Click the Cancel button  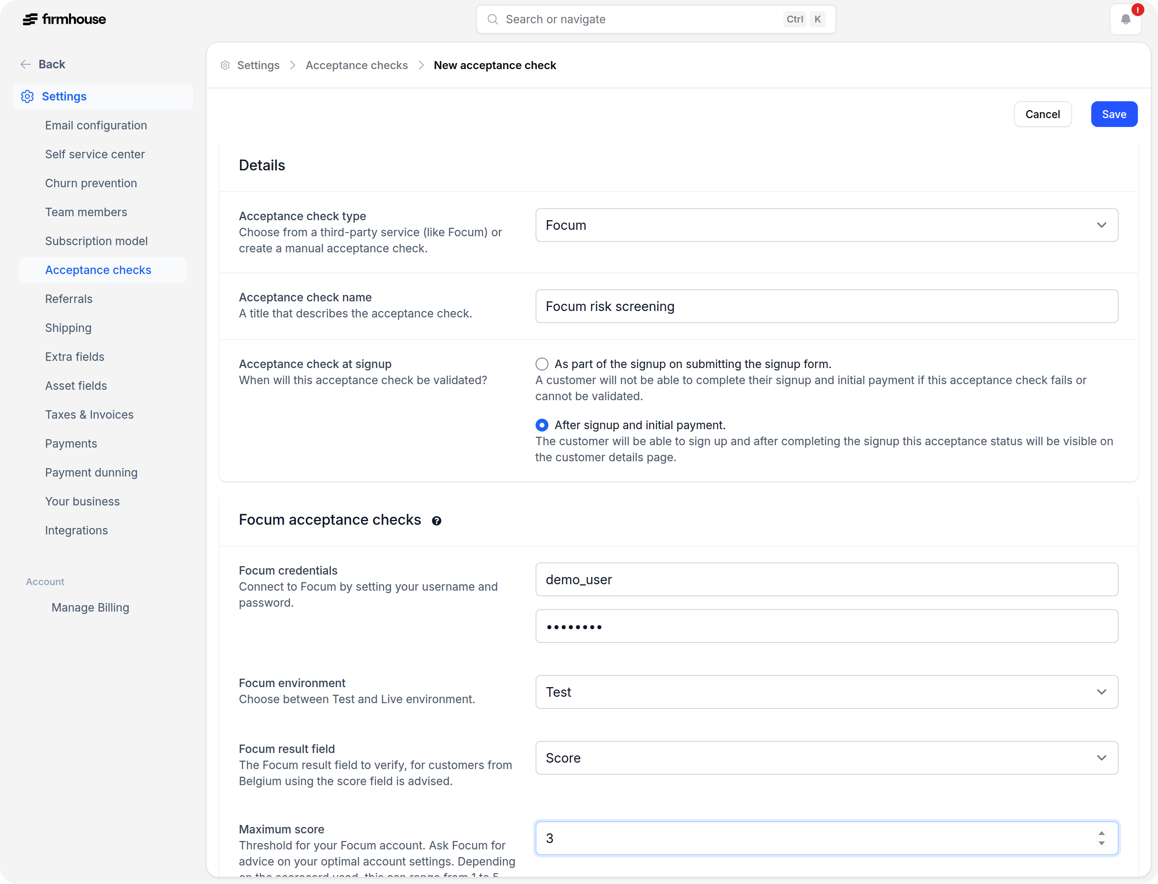(x=1042, y=114)
